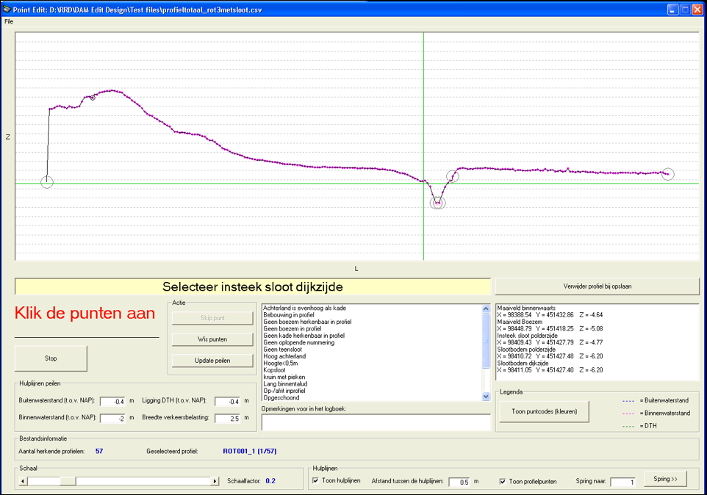
Task: Click scale scrollbar right arrow
Action: click(x=215, y=481)
